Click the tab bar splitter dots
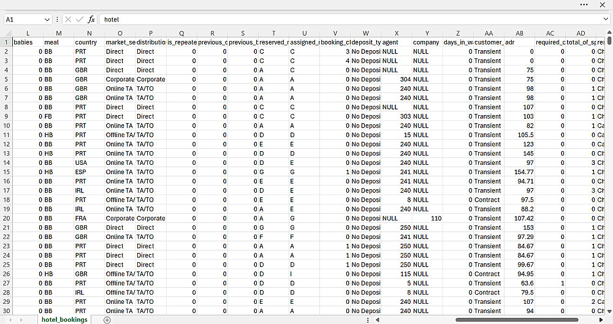Image resolution: width=613 pixels, height=324 pixels. point(367,320)
